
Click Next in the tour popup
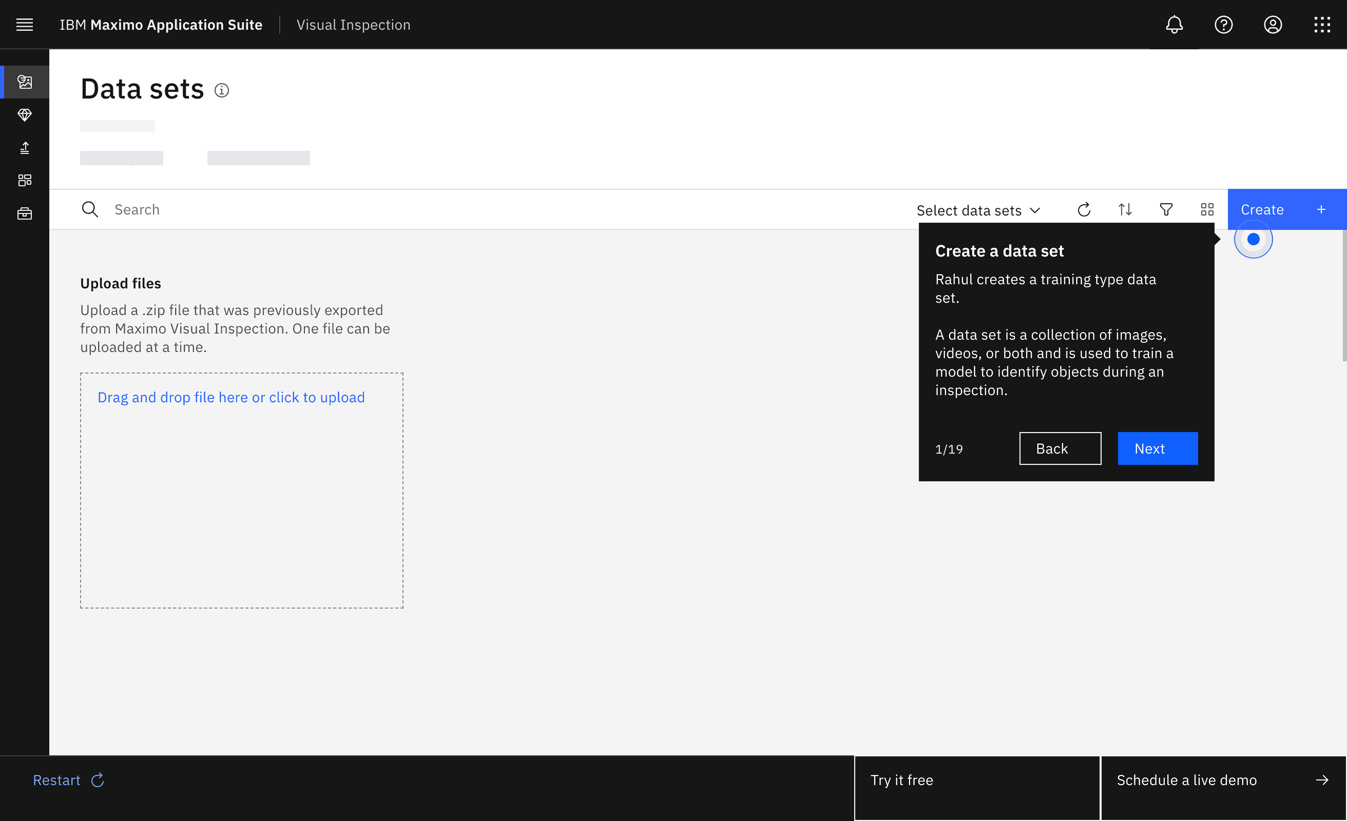coord(1157,449)
